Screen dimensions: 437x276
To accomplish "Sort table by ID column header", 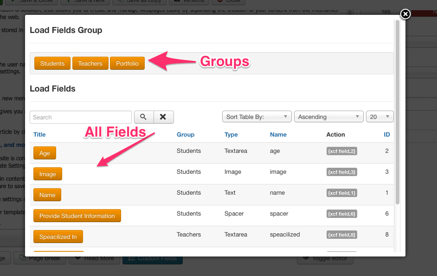I will click(x=386, y=135).
